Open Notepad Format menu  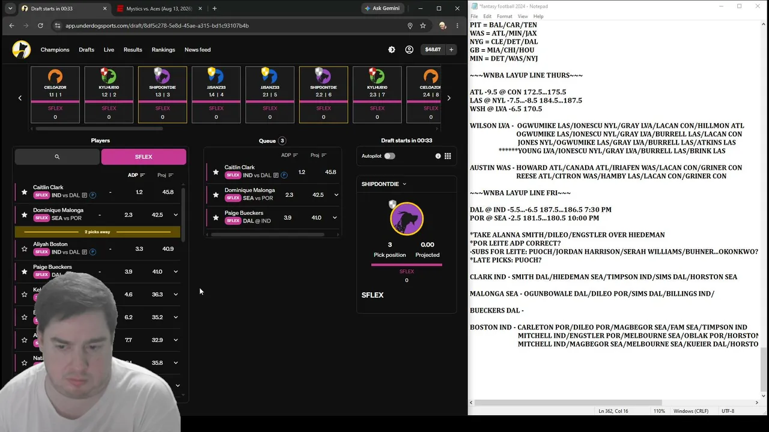[x=505, y=16]
